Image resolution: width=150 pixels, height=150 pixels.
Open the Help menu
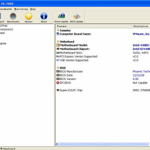tap(33, 9)
